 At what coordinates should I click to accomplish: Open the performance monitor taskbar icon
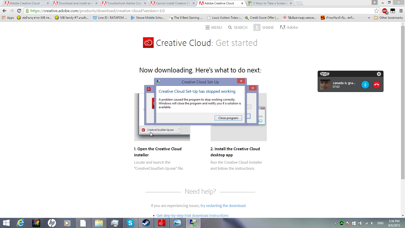(114, 223)
